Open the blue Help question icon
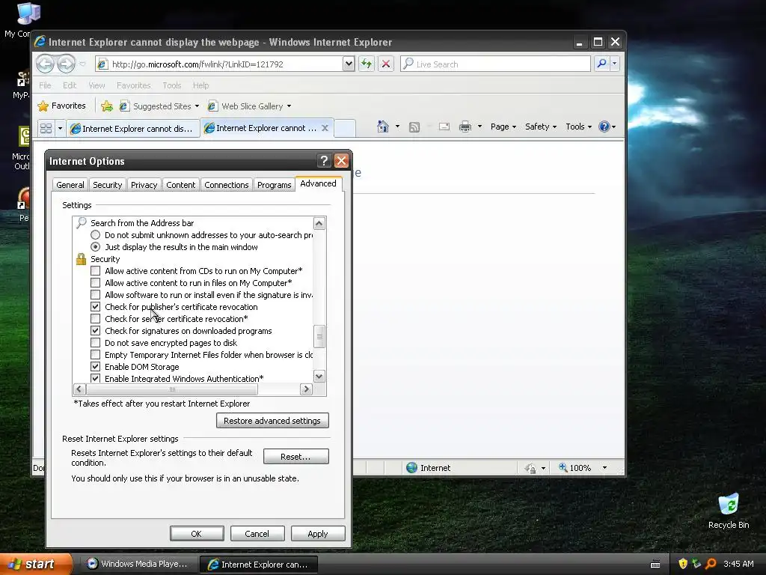 [604, 127]
